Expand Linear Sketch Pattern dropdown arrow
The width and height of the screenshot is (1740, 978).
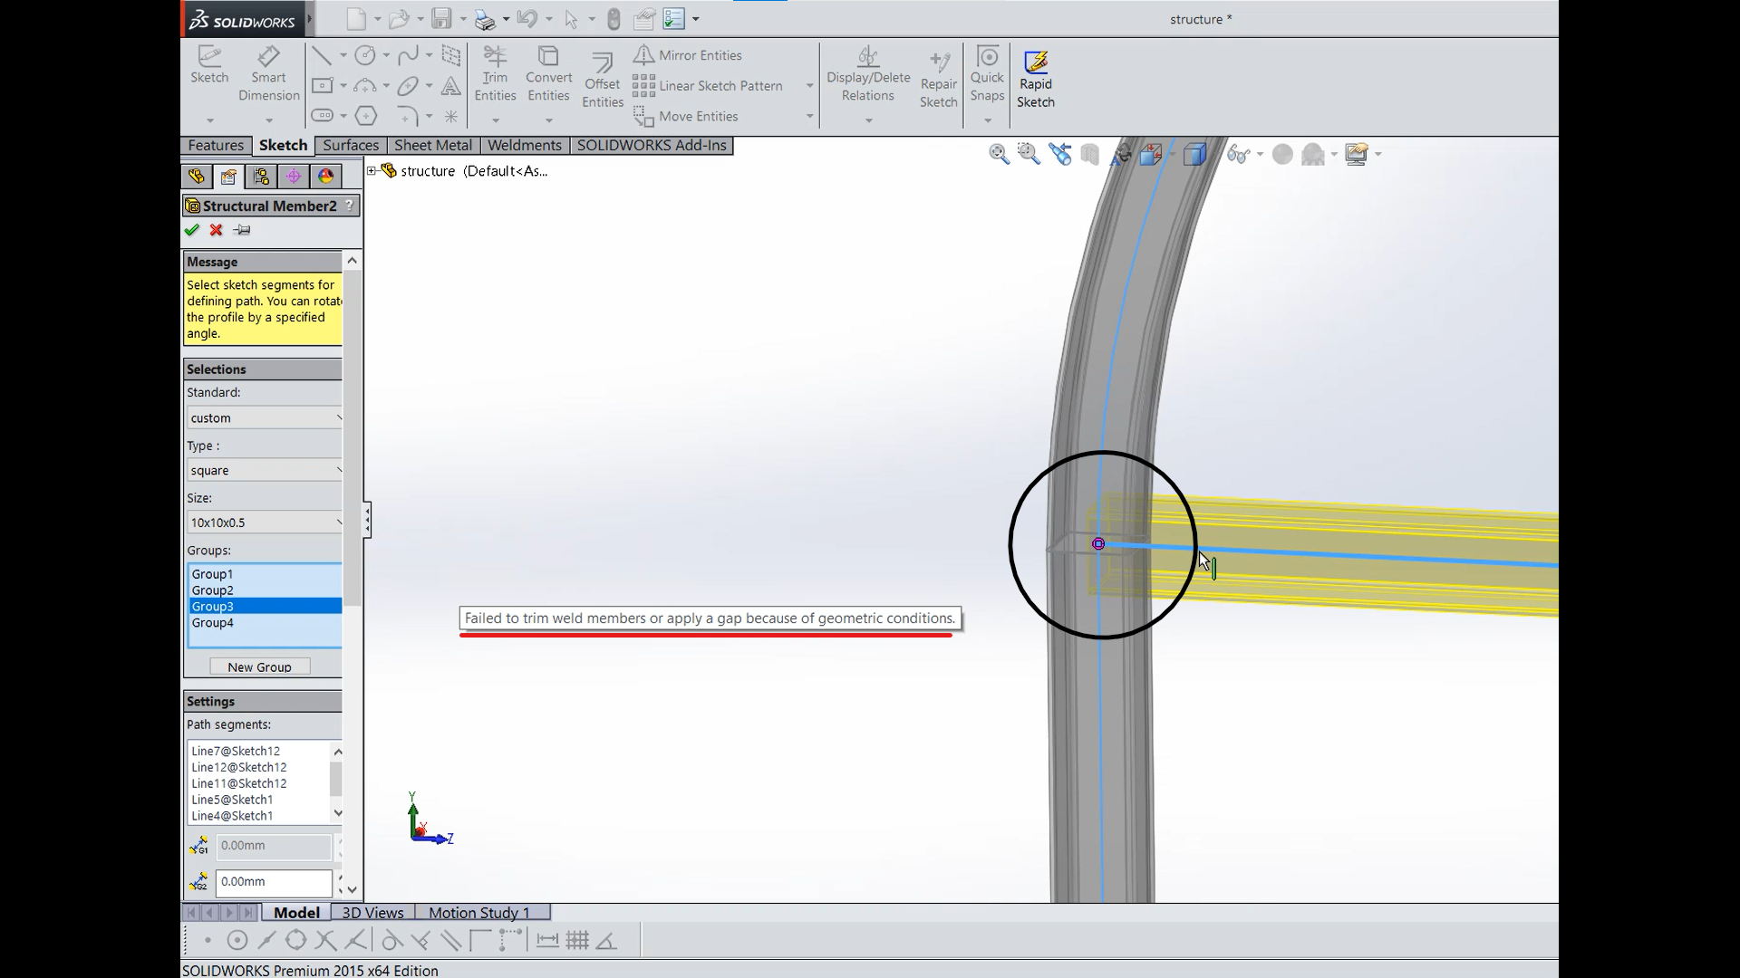click(x=809, y=86)
